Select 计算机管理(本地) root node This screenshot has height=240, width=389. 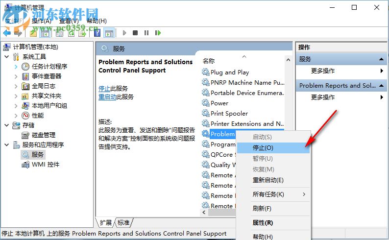coord(35,47)
